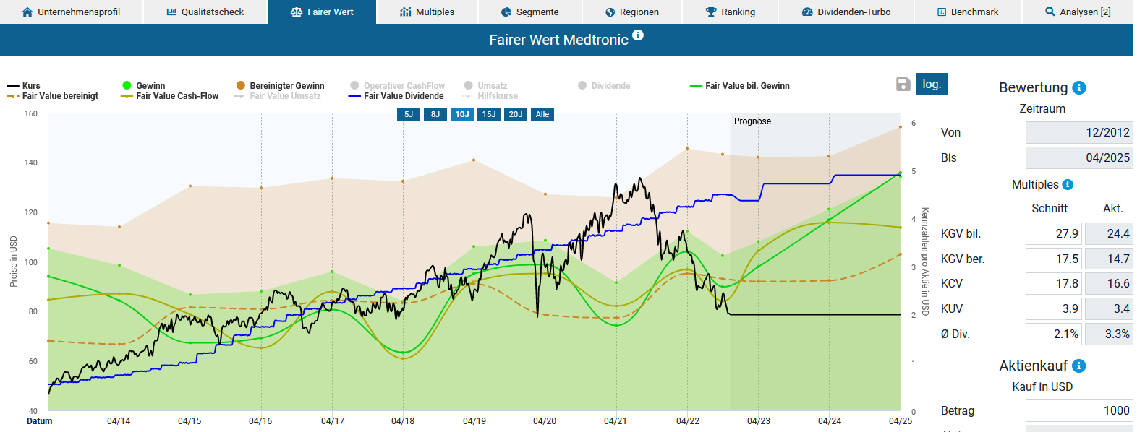Toggle the Kurs series in legend

click(x=23, y=85)
